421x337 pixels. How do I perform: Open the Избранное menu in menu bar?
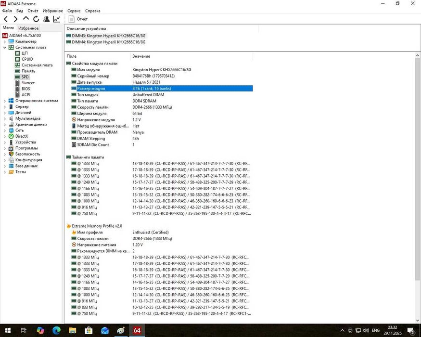52,11
